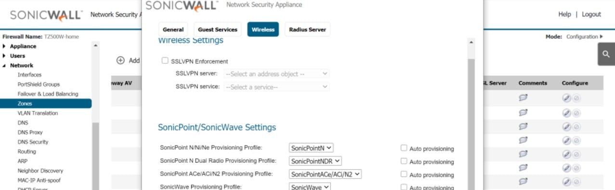Click the Configure column header
615x190 pixels.
tap(575, 83)
